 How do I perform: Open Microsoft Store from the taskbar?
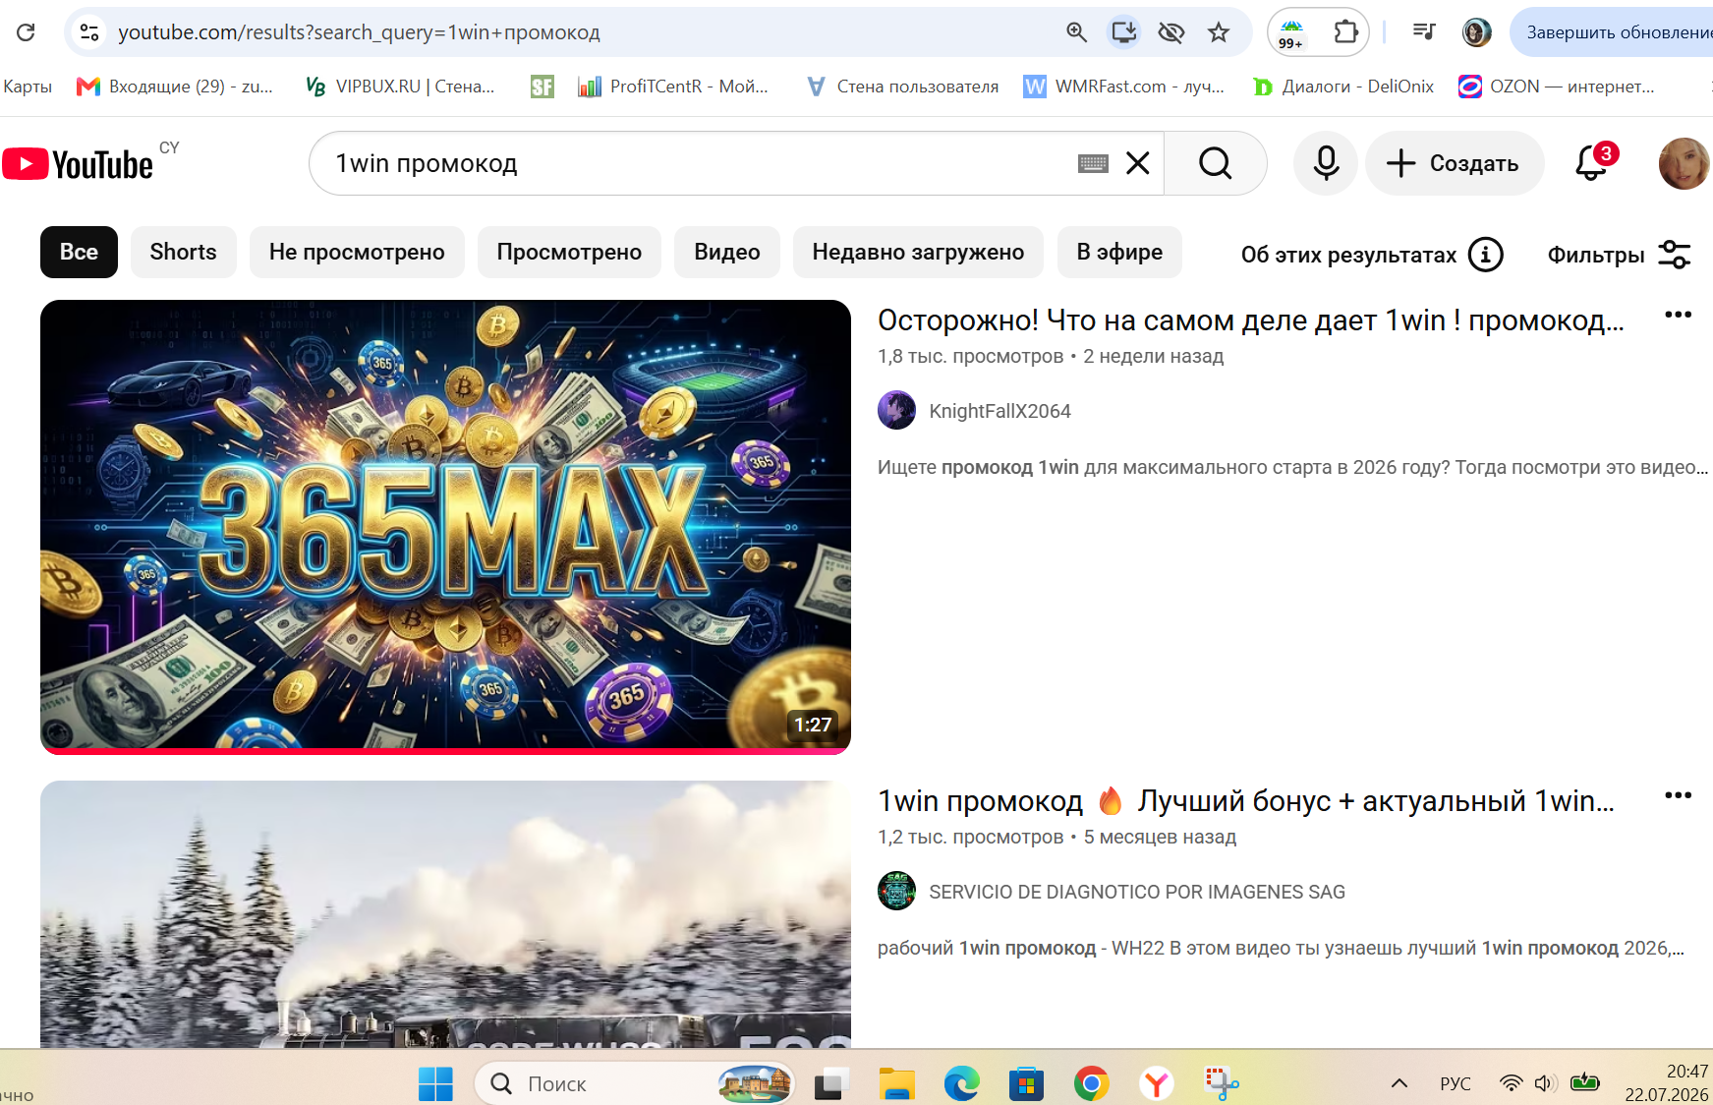click(x=1026, y=1084)
